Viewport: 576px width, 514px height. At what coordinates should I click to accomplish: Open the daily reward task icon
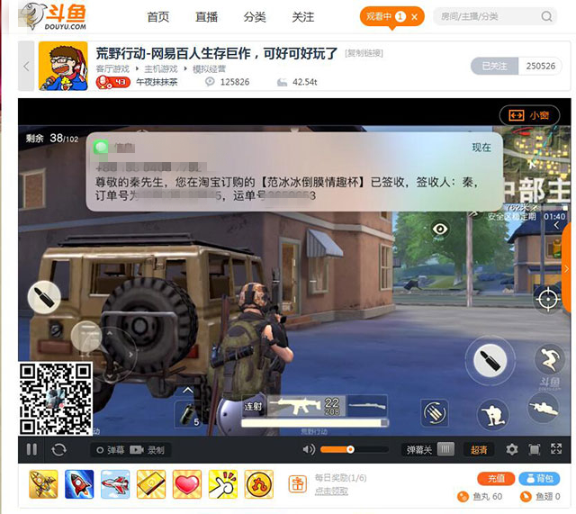point(297,484)
